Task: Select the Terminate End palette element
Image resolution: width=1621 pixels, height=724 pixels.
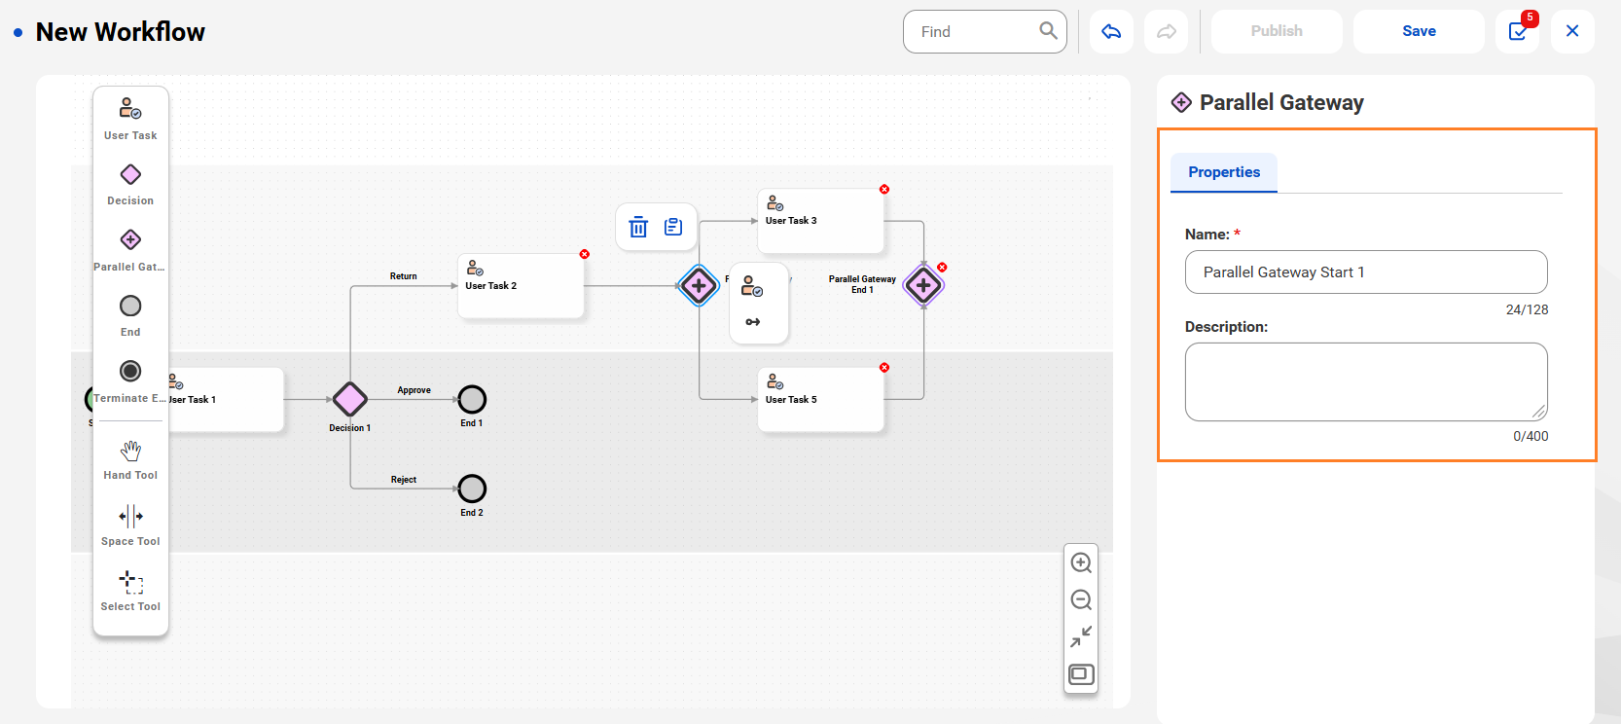Action: pyautogui.click(x=130, y=381)
